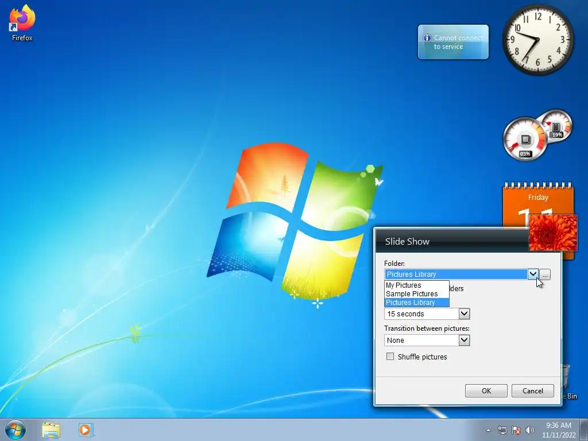This screenshot has width=588, height=441.
Task: Collapse the Folder dropdown arrow
Action: (x=533, y=274)
